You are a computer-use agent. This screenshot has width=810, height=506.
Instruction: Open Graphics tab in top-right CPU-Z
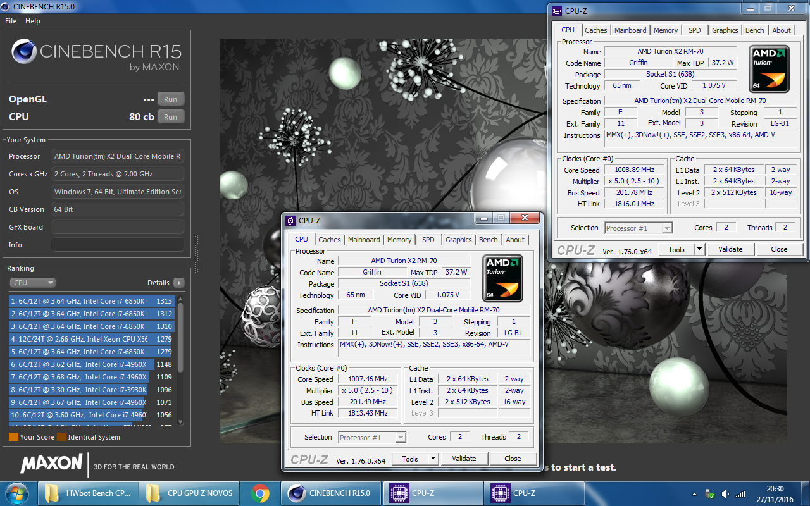(x=725, y=30)
